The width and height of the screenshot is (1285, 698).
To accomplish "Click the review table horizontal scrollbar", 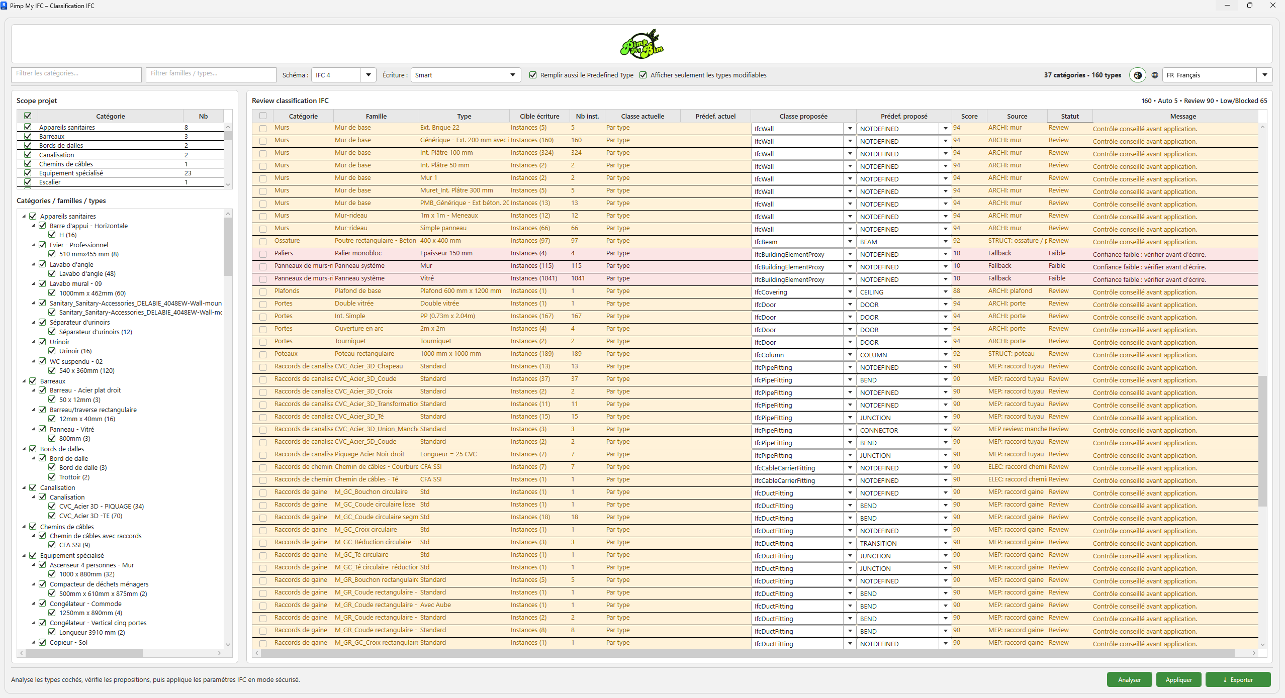I will (x=748, y=653).
